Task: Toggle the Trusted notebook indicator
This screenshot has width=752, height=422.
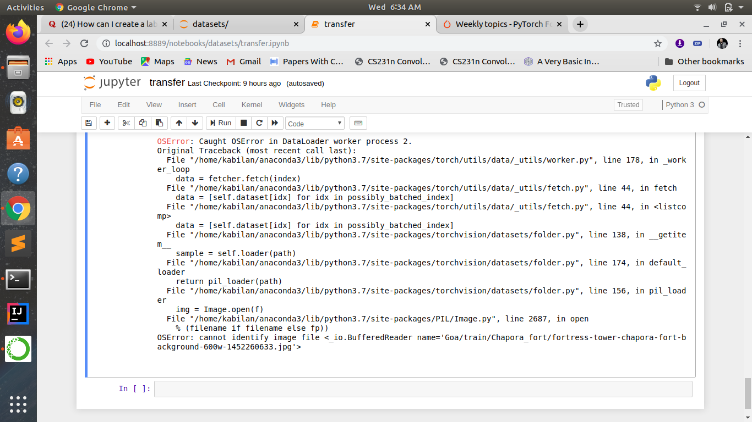Action: point(628,105)
